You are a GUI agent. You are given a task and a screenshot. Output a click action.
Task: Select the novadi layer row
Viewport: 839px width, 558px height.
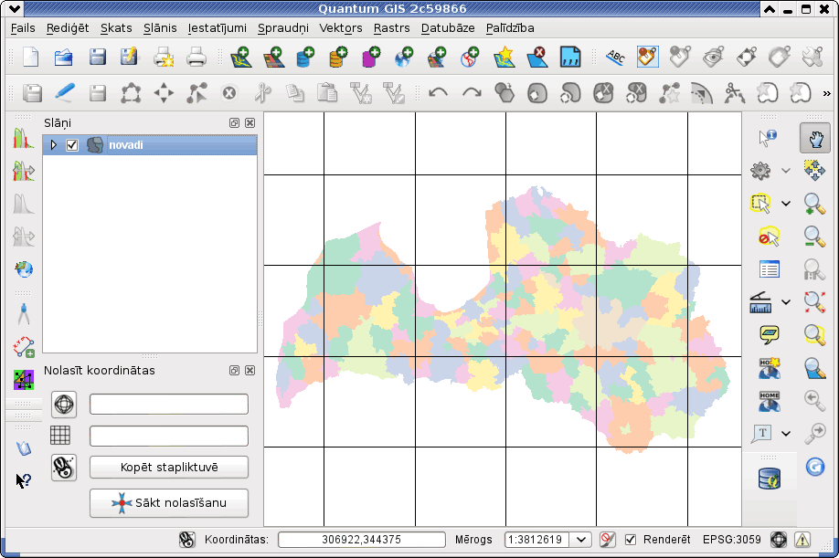tap(150, 145)
